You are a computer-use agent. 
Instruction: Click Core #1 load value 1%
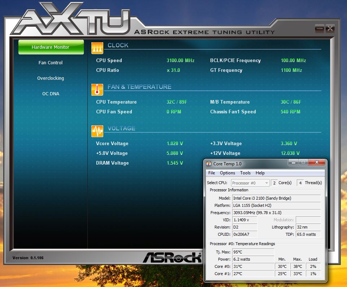(313, 274)
